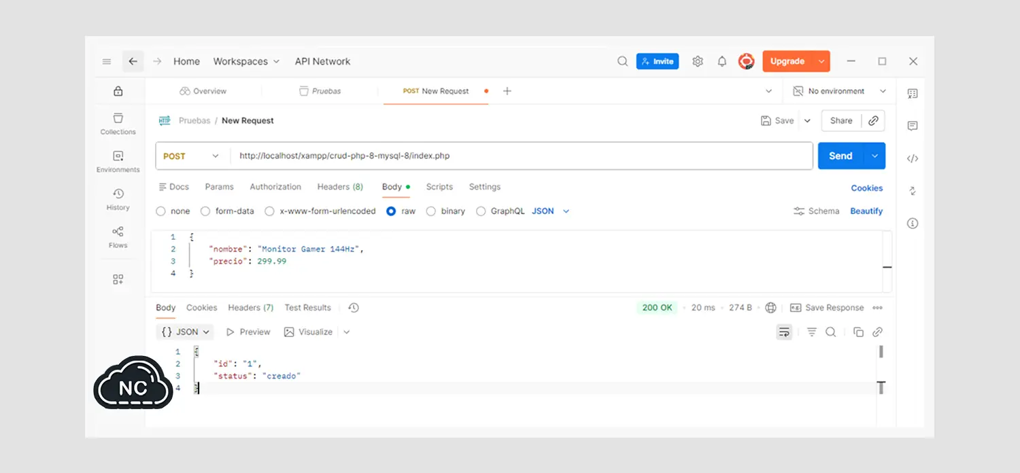The image size is (1020, 473).
Task: Open the comments icon in right sidebar
Action: pos(913,126)
